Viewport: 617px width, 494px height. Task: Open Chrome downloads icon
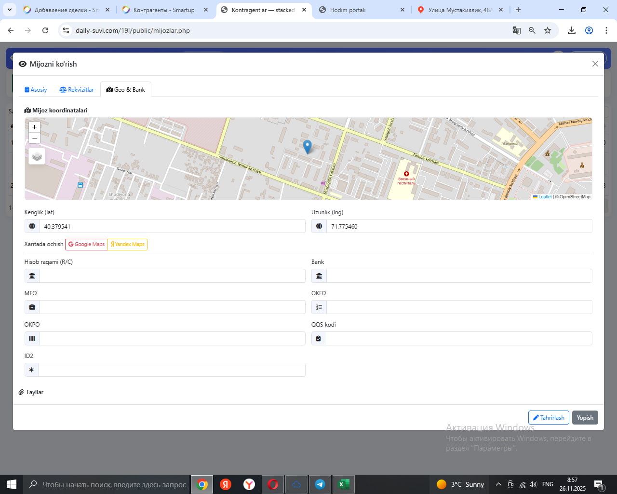click(572, 30)
